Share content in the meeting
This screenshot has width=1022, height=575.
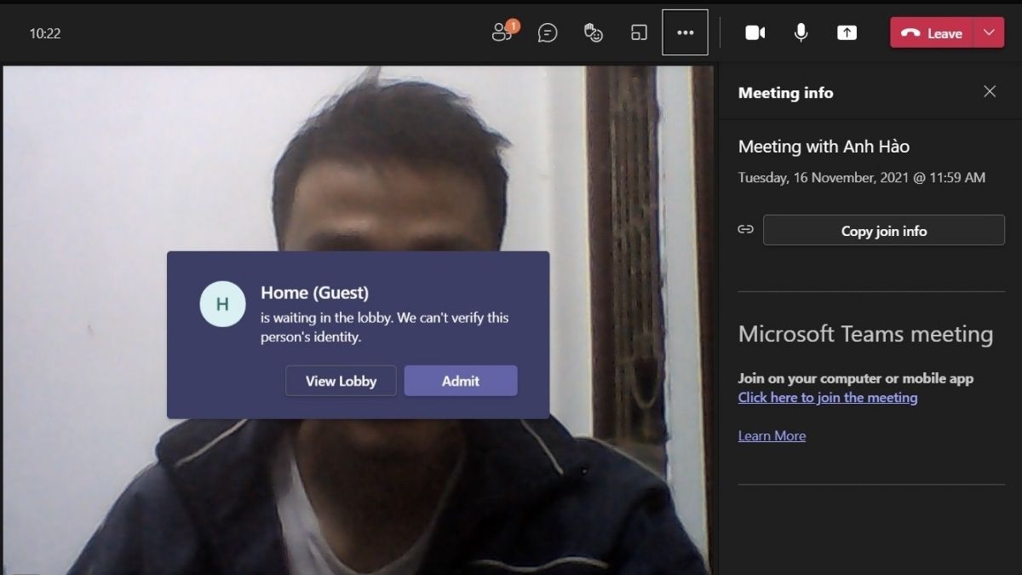click(x=847, y=32)
